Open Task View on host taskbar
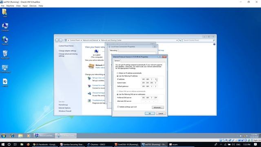The width and height of the screenshot is (261, 147). [x=15, y=145]
